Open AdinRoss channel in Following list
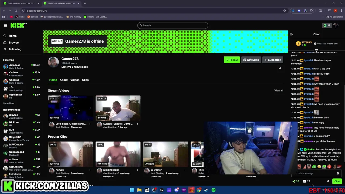 pos(22,67)
